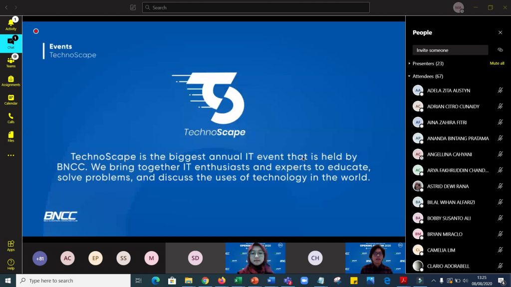The image size is (511, 287).
Task: Open the Files section
Action: [x=11, y=137]
